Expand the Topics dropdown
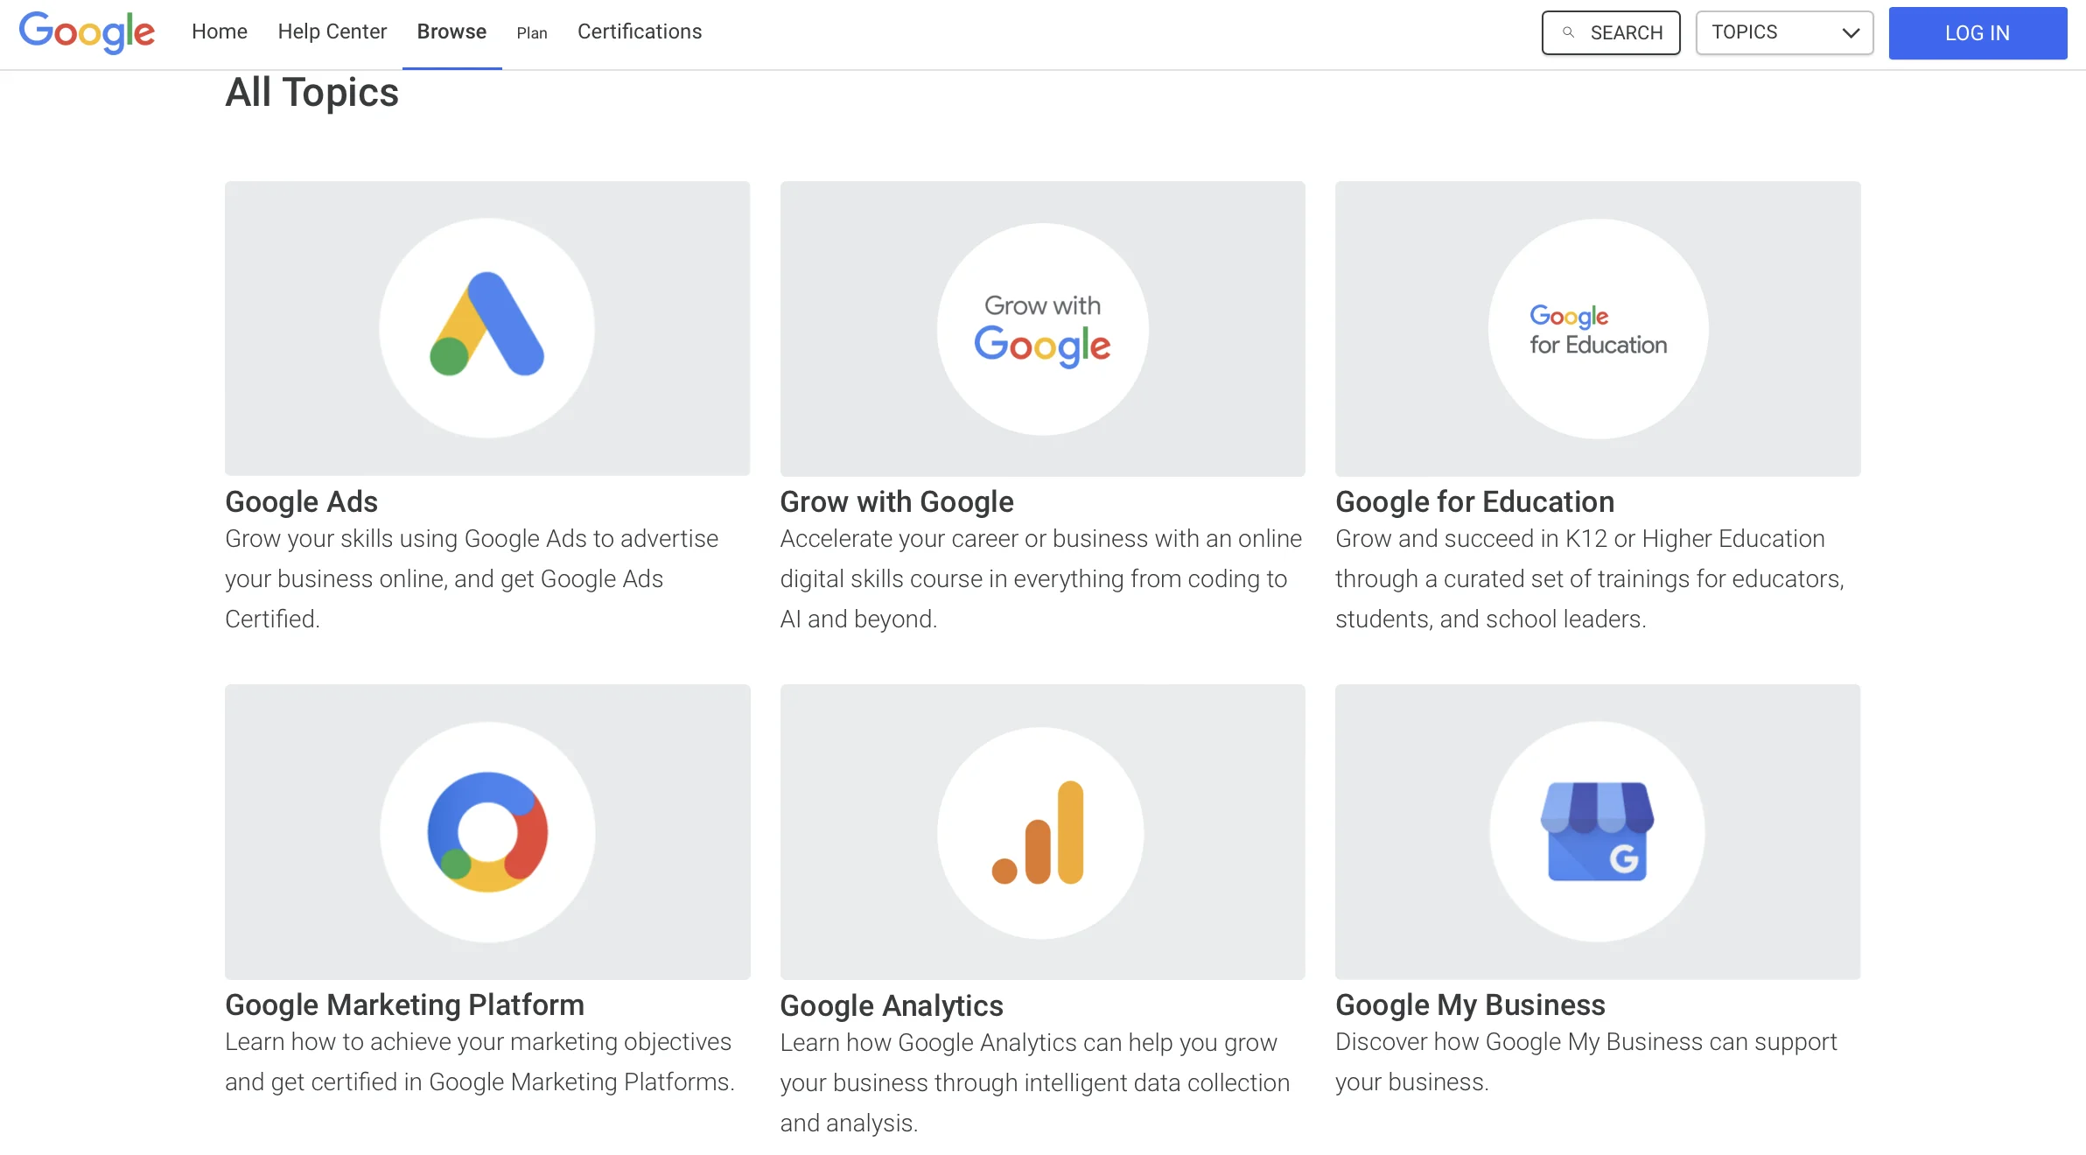 point(1784,32)
